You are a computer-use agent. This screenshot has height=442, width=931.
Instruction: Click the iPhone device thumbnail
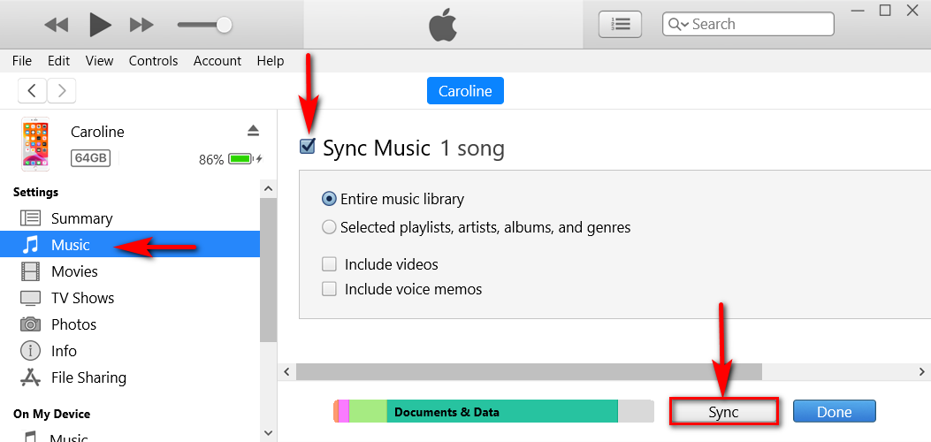[35, 145]
